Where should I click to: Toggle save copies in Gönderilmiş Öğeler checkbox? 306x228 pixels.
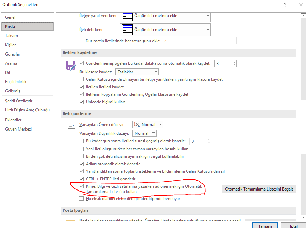coord(82,94)
